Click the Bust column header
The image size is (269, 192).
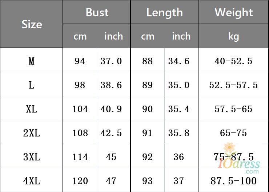97,12
